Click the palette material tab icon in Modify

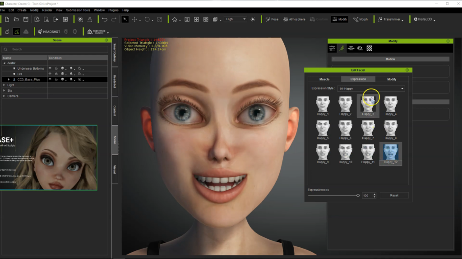360,48
